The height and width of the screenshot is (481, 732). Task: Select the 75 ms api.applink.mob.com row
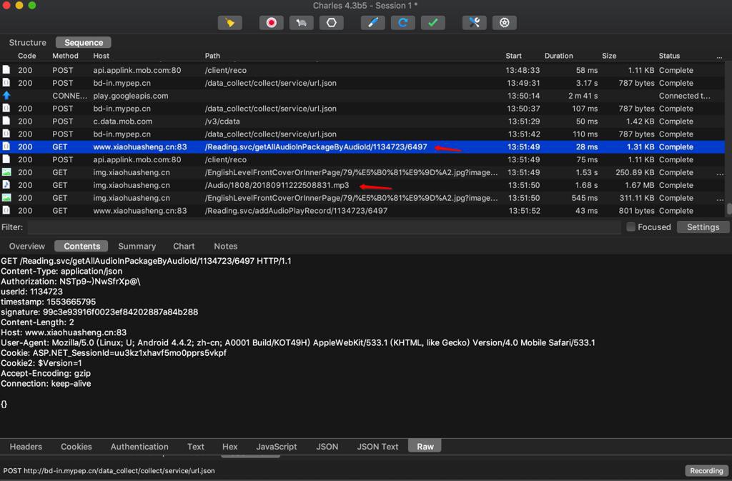click(362, 159)
